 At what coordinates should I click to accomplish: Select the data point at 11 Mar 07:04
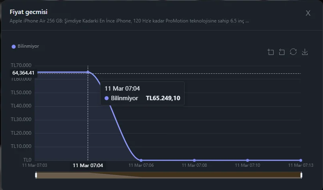point(88,72)
